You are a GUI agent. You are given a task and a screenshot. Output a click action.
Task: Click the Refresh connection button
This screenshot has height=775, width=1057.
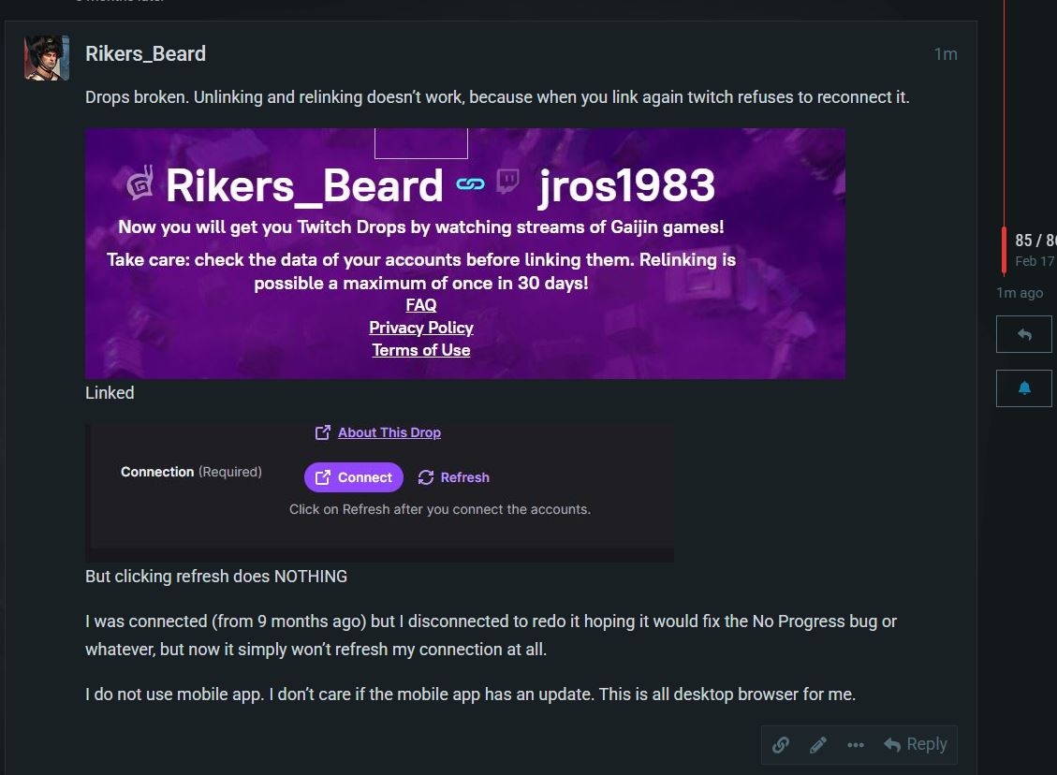point(454,477)
